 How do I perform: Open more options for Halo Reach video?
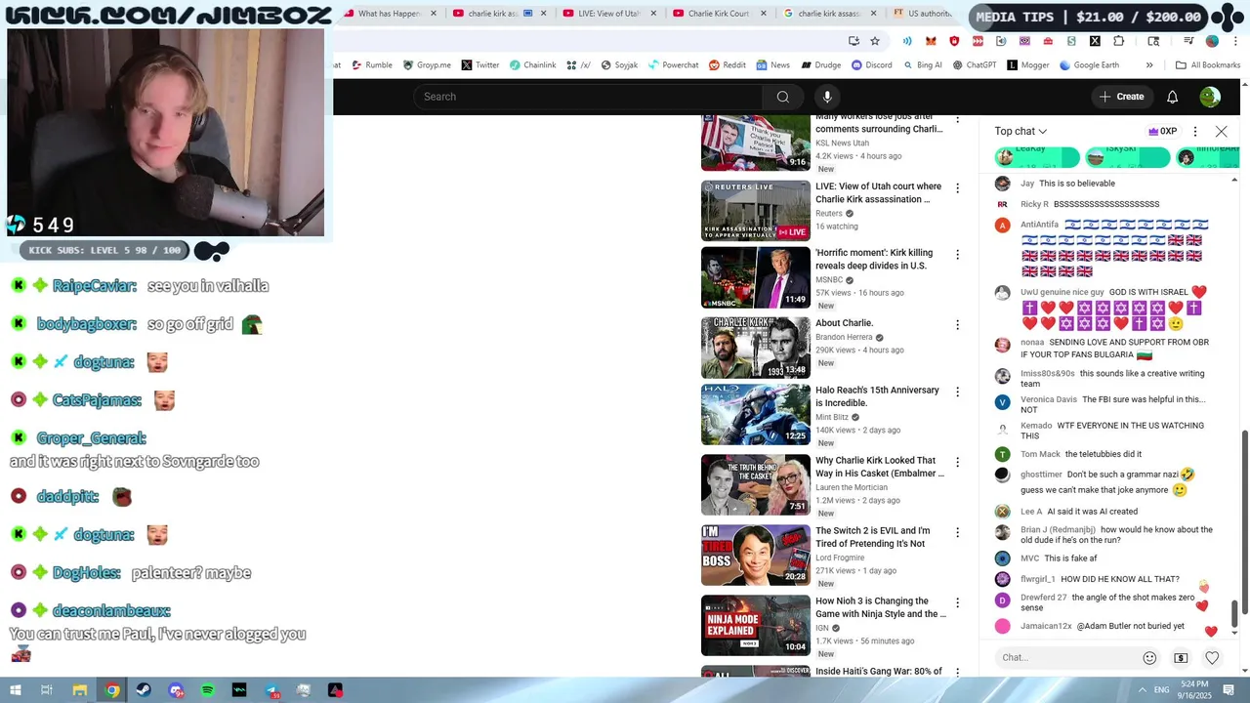pyautogui.click(x=957, y=392)
